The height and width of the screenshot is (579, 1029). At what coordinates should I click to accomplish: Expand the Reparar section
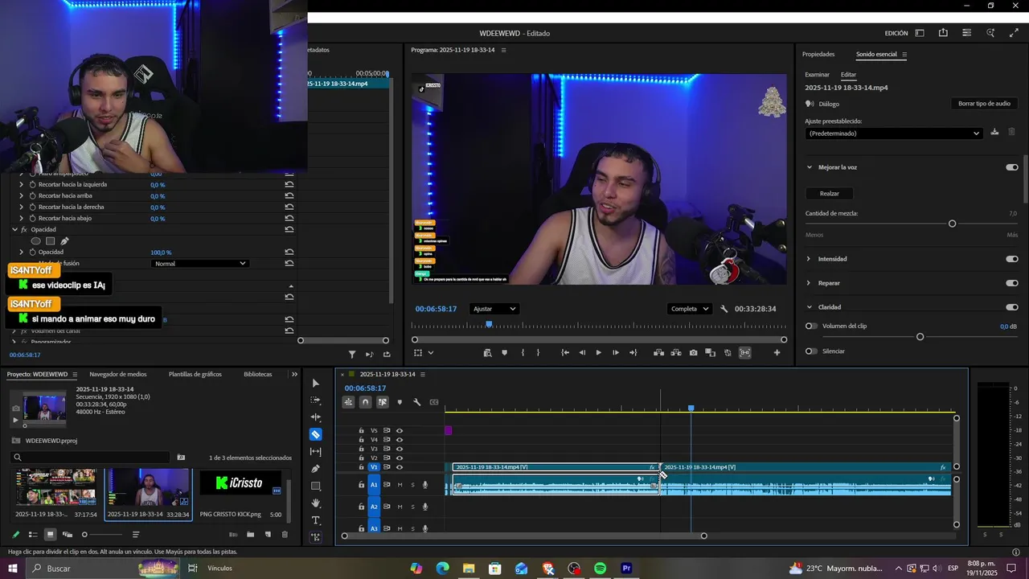tap(809, 283)
